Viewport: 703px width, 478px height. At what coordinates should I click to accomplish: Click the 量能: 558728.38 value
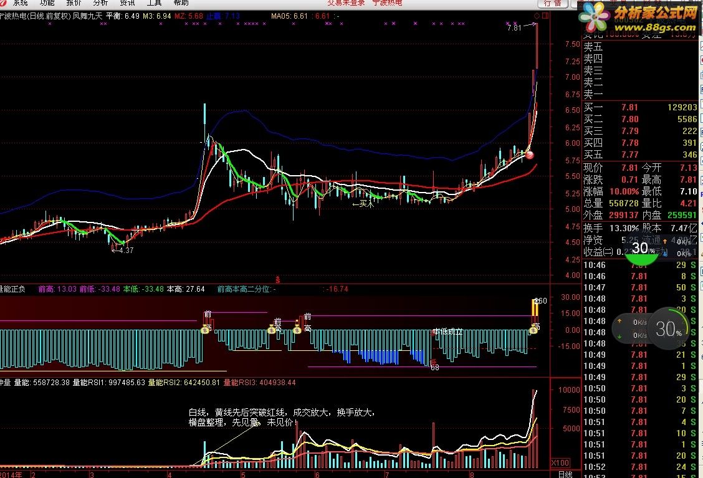tap(42, 383)
